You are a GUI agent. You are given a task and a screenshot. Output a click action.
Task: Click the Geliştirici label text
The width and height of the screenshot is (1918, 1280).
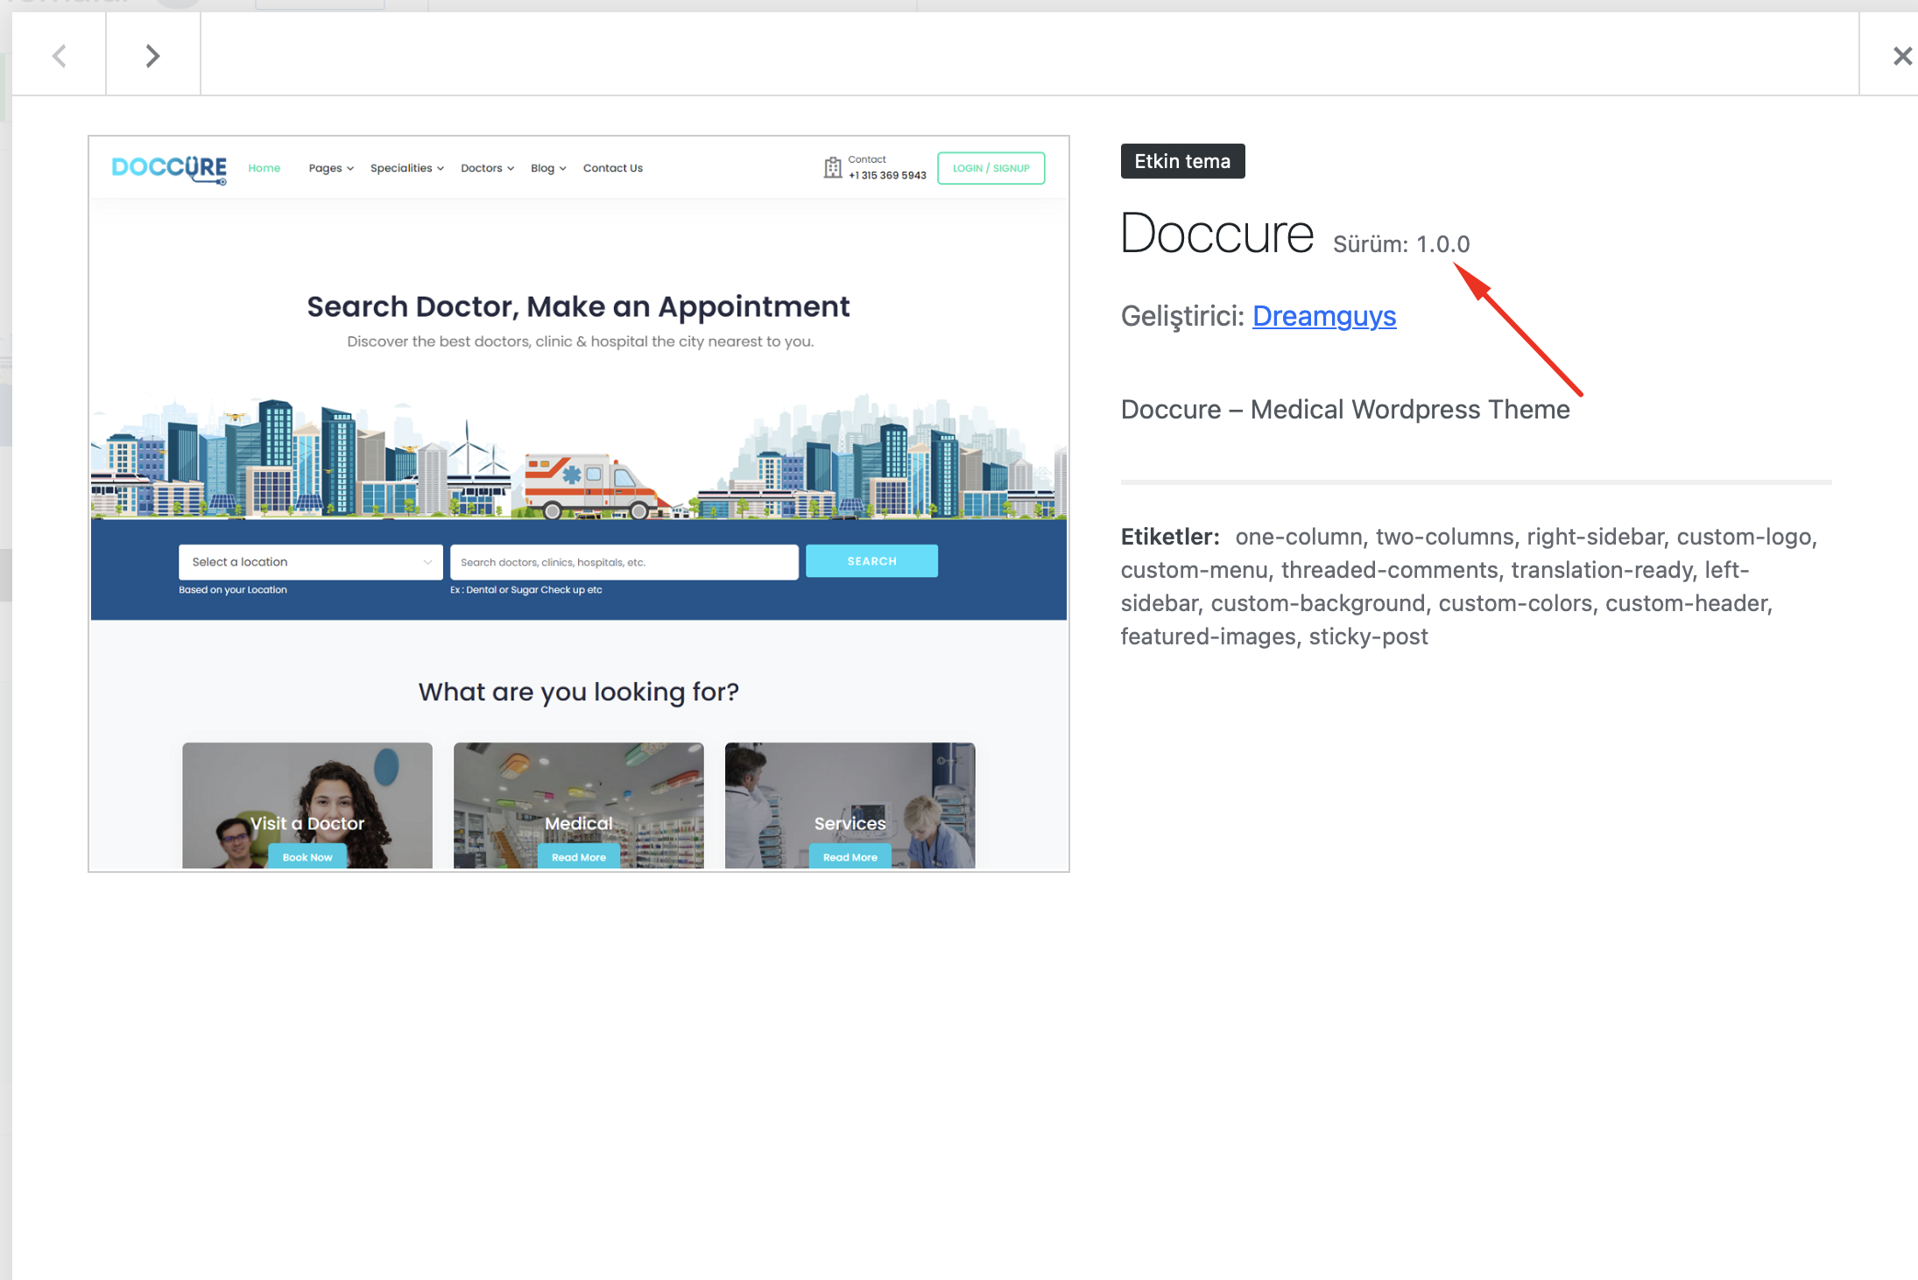point(1182,316)
